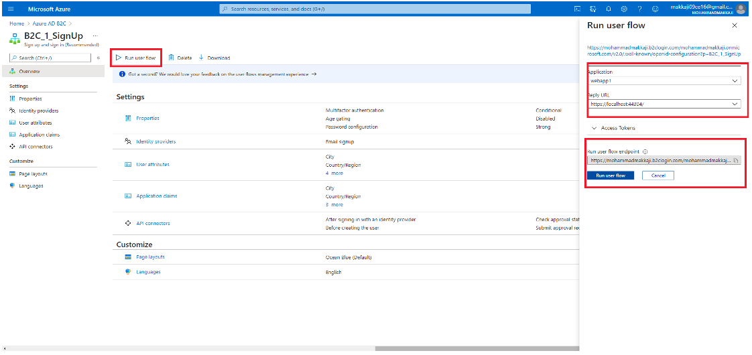Screen dimensions: 752x355
Task: Click the Run user flow toolbar button
Action: click(x=136, y=58)
